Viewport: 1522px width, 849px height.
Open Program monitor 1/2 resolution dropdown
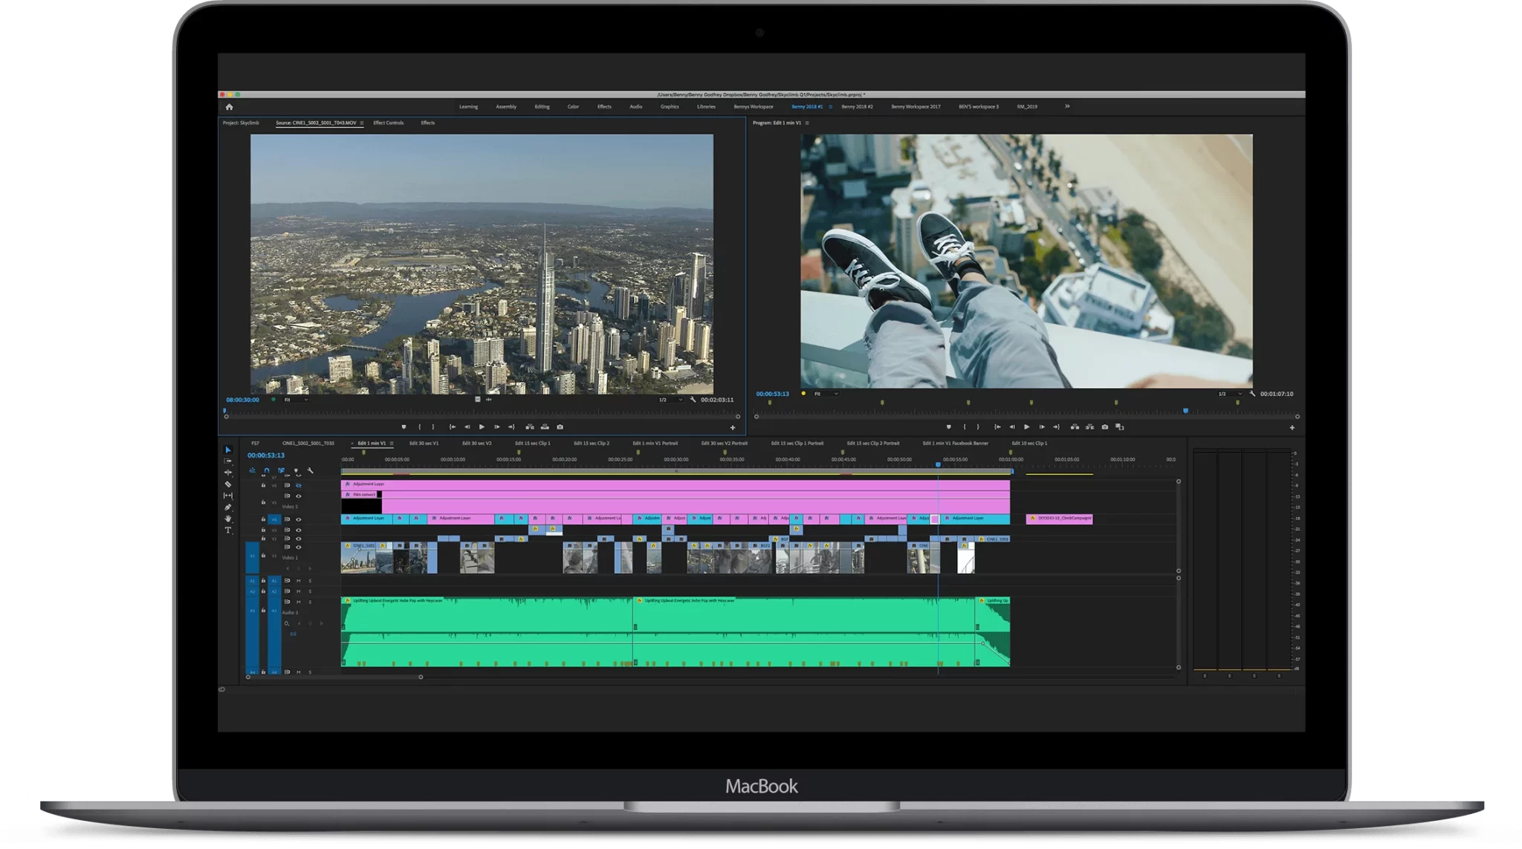[1230, 394]
